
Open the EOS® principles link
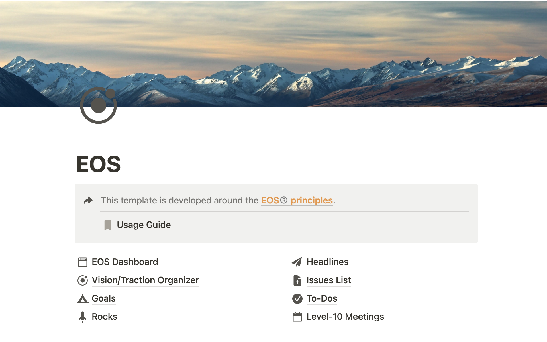(x=297, y=200)
